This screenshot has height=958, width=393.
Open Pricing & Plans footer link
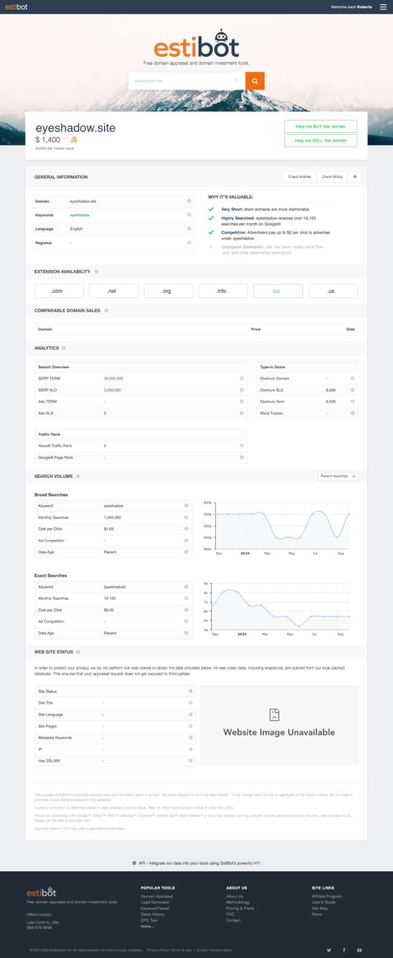point(240,908)
